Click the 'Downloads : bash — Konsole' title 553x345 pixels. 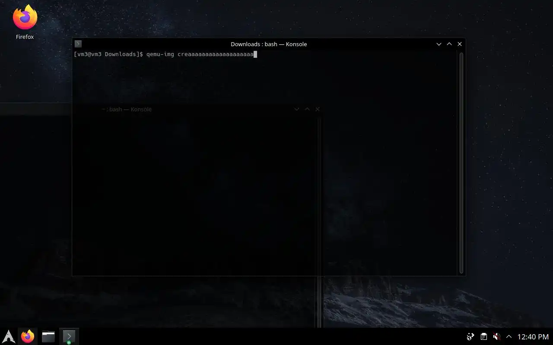coord(269,44)
